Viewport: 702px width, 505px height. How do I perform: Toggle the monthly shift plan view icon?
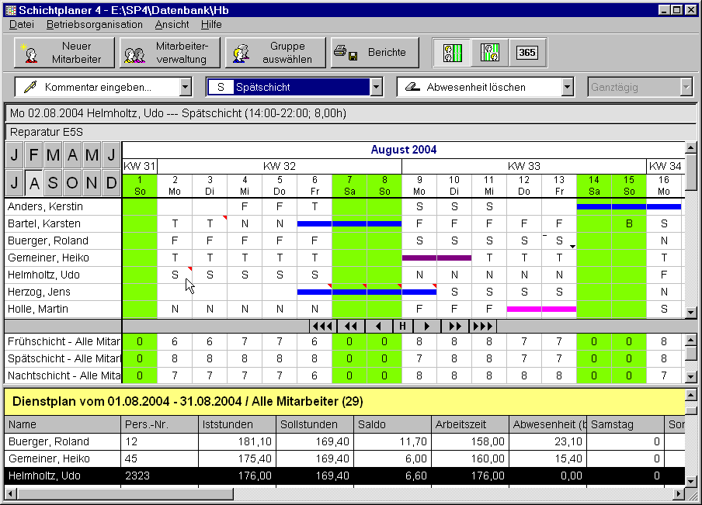tap(452, 53)
